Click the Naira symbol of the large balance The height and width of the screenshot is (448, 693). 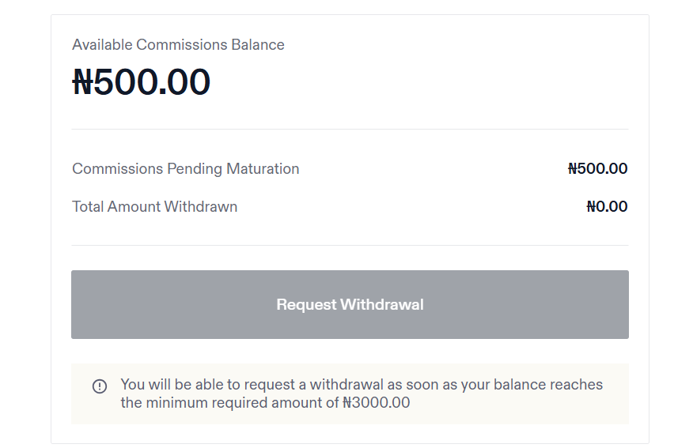point(82,82)
